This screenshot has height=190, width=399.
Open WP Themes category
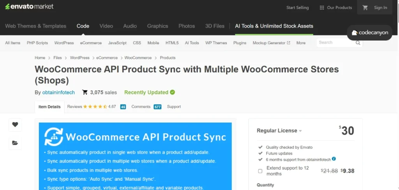coord(216,43)
